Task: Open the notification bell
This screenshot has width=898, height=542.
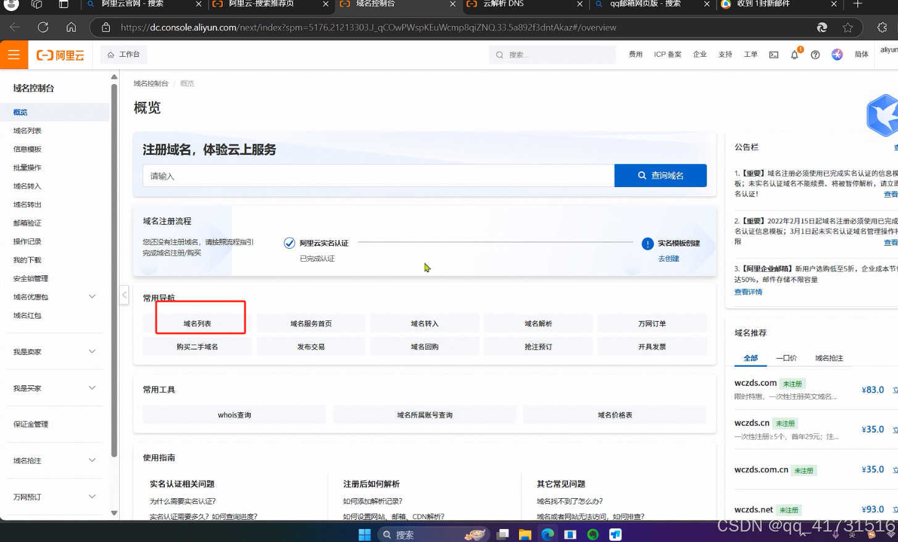Action: [795, 55]
